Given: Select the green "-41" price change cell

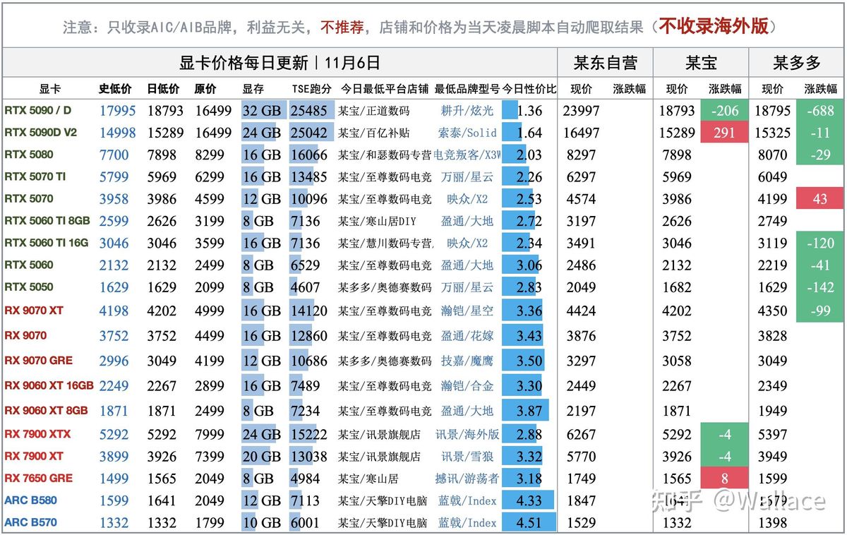Looking at the screenshot, I should (x=819, y=265).
